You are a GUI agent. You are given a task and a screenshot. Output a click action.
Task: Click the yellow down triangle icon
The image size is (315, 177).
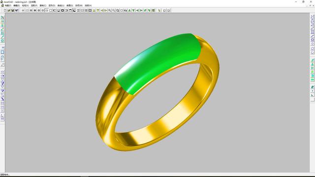click(x=98, y=10)
